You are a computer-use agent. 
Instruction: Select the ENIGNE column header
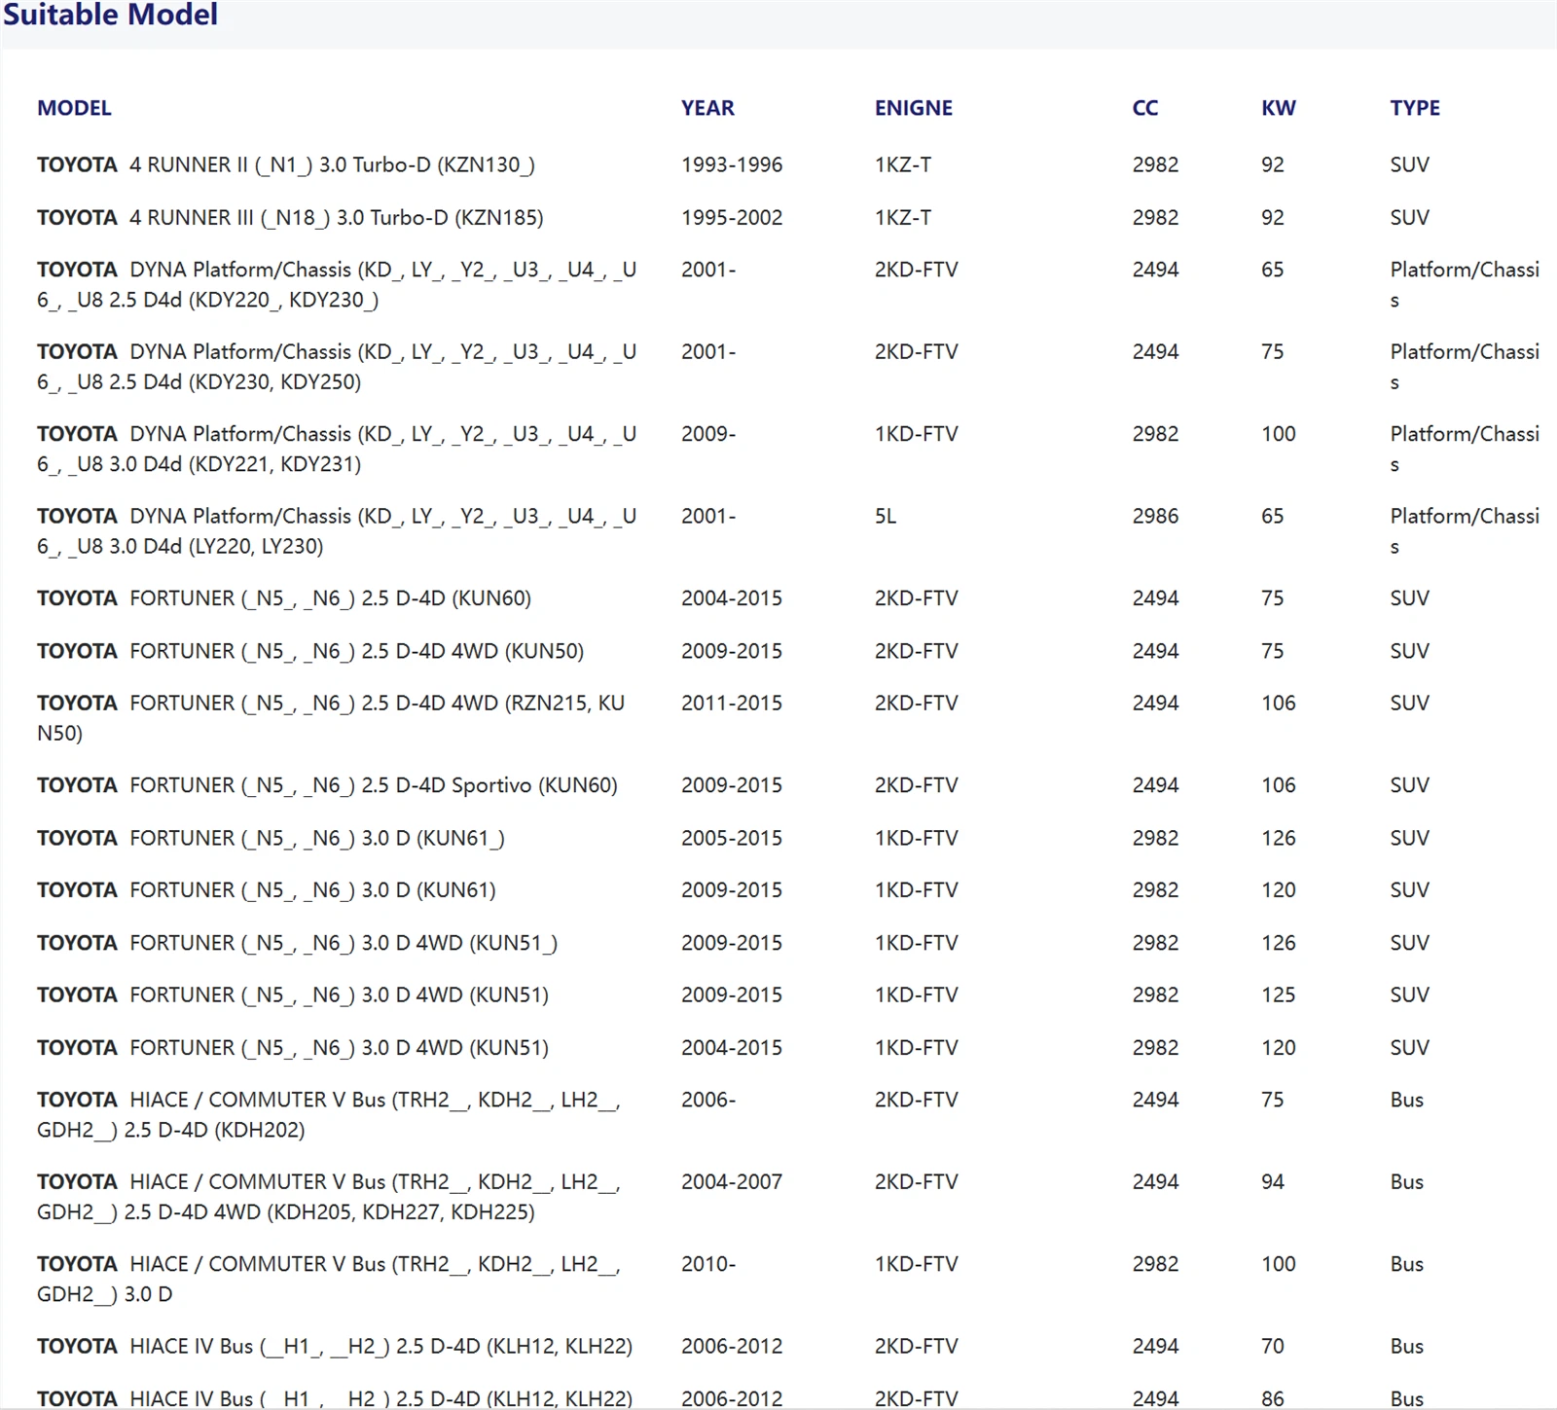(x=913, y=108)
